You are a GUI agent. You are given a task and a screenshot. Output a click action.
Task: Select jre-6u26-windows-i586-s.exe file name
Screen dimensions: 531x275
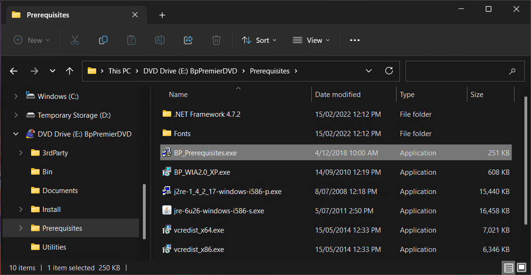coord(219,211)
